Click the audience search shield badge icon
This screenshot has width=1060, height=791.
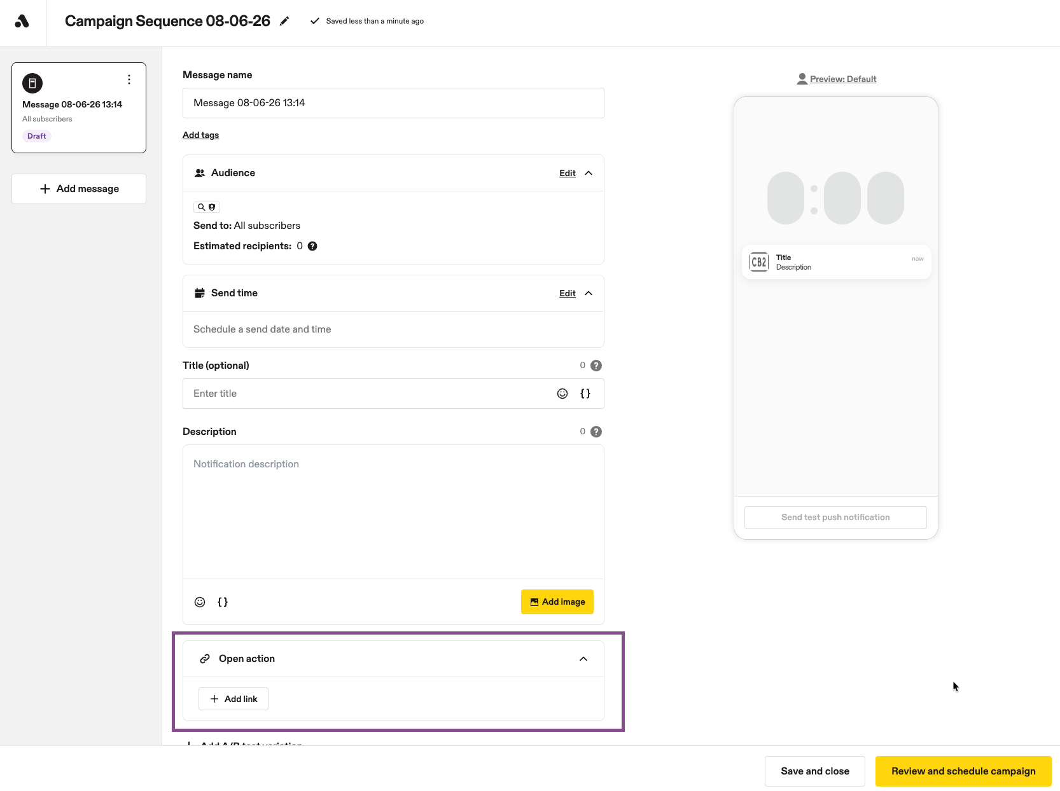point(207,207)
